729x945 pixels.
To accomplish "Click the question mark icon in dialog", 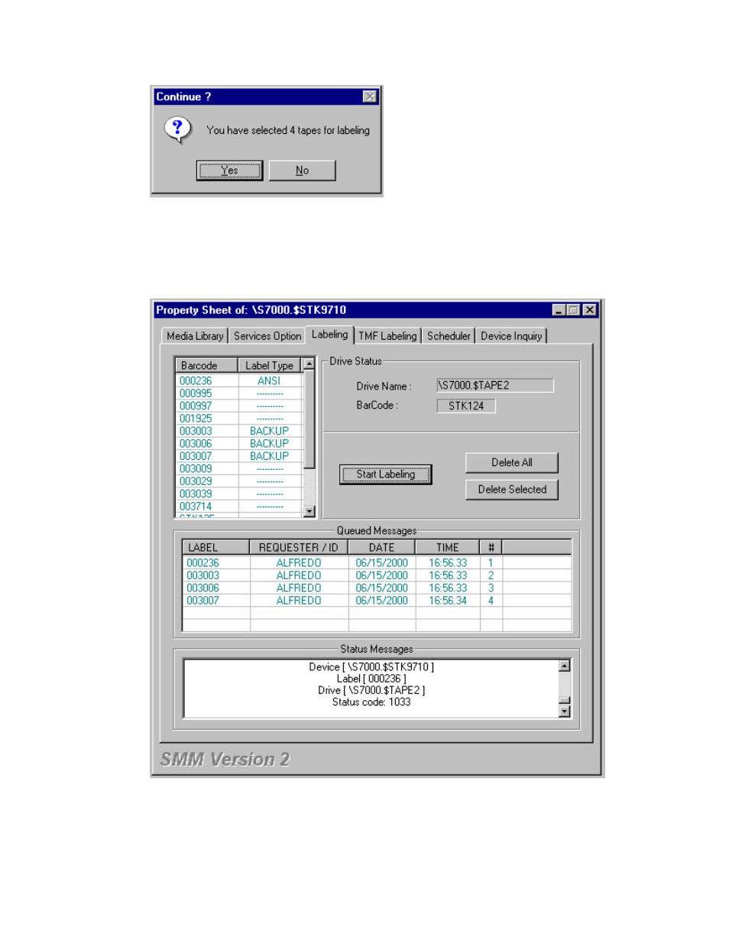I will [x=177, y=129].
